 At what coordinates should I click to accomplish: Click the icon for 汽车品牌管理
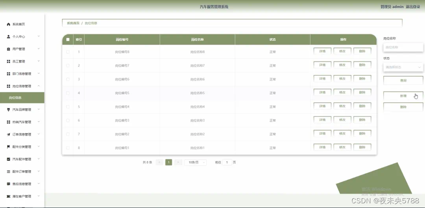tap(8, 110)
